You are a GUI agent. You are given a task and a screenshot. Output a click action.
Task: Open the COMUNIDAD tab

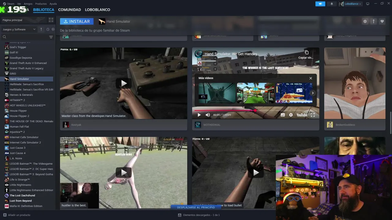coord(70,10)
